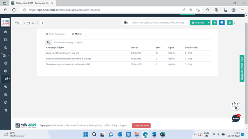Open browser favorites star list icon
The height and width of the screenshot is (139, 248).
coord(208,10)
